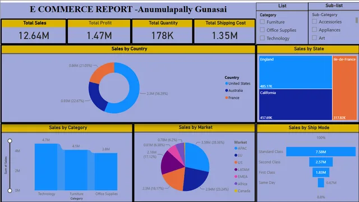Tick the Appliances sub-category checkbox
Viewport: 359px width, 202px height.
click(x=315, y=30)
